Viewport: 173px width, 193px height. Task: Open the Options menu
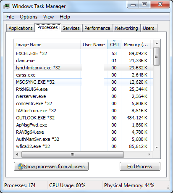(x=29, y=17)
